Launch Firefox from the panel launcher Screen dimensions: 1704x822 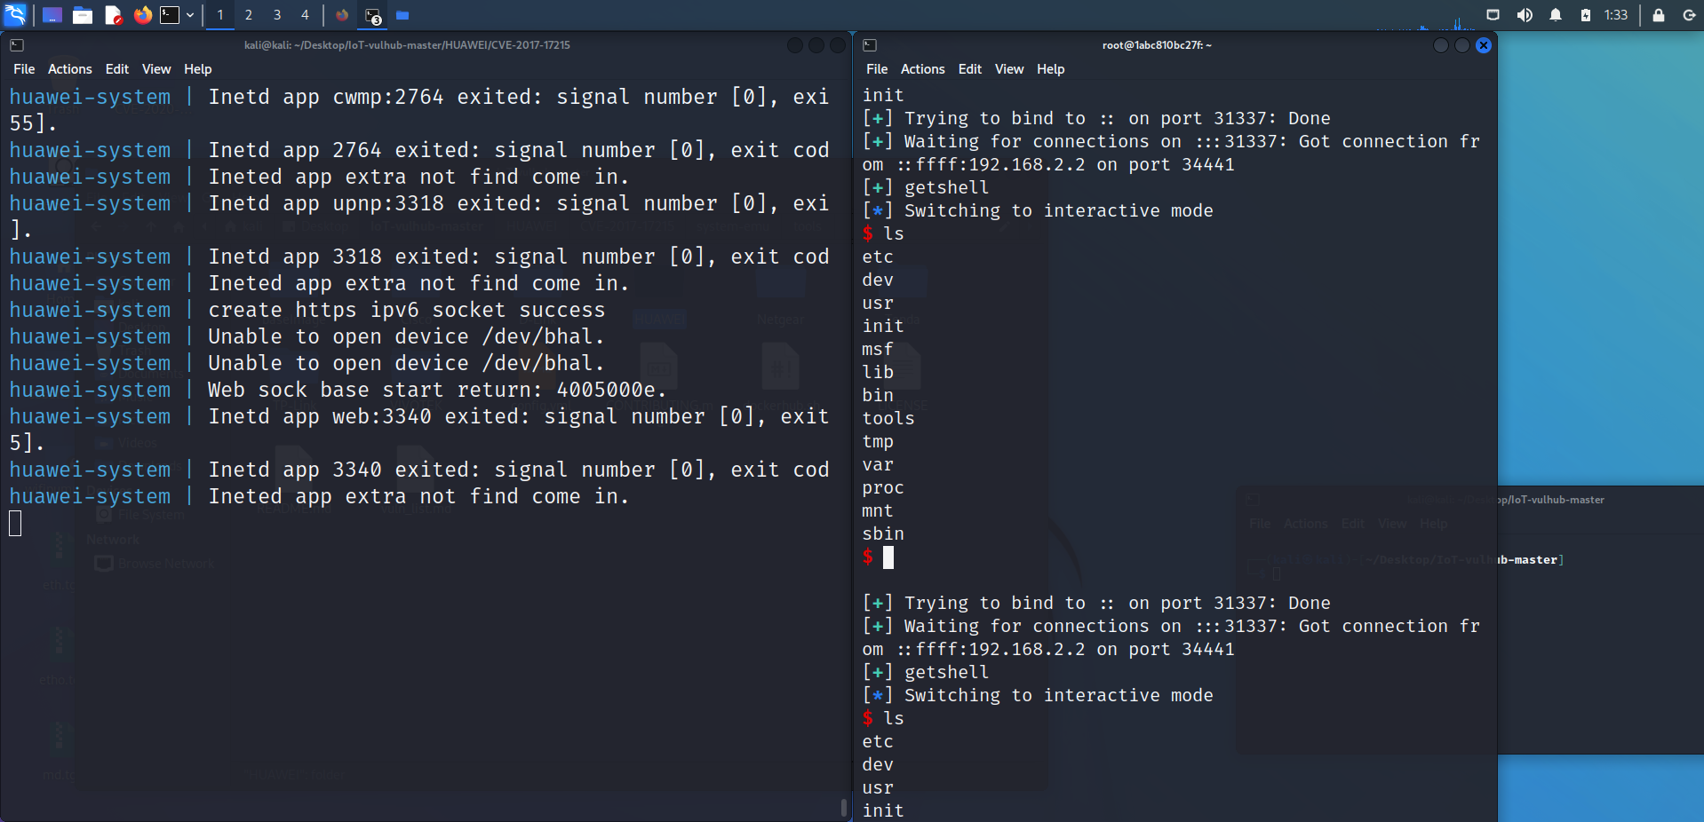(x=142, y=15)
